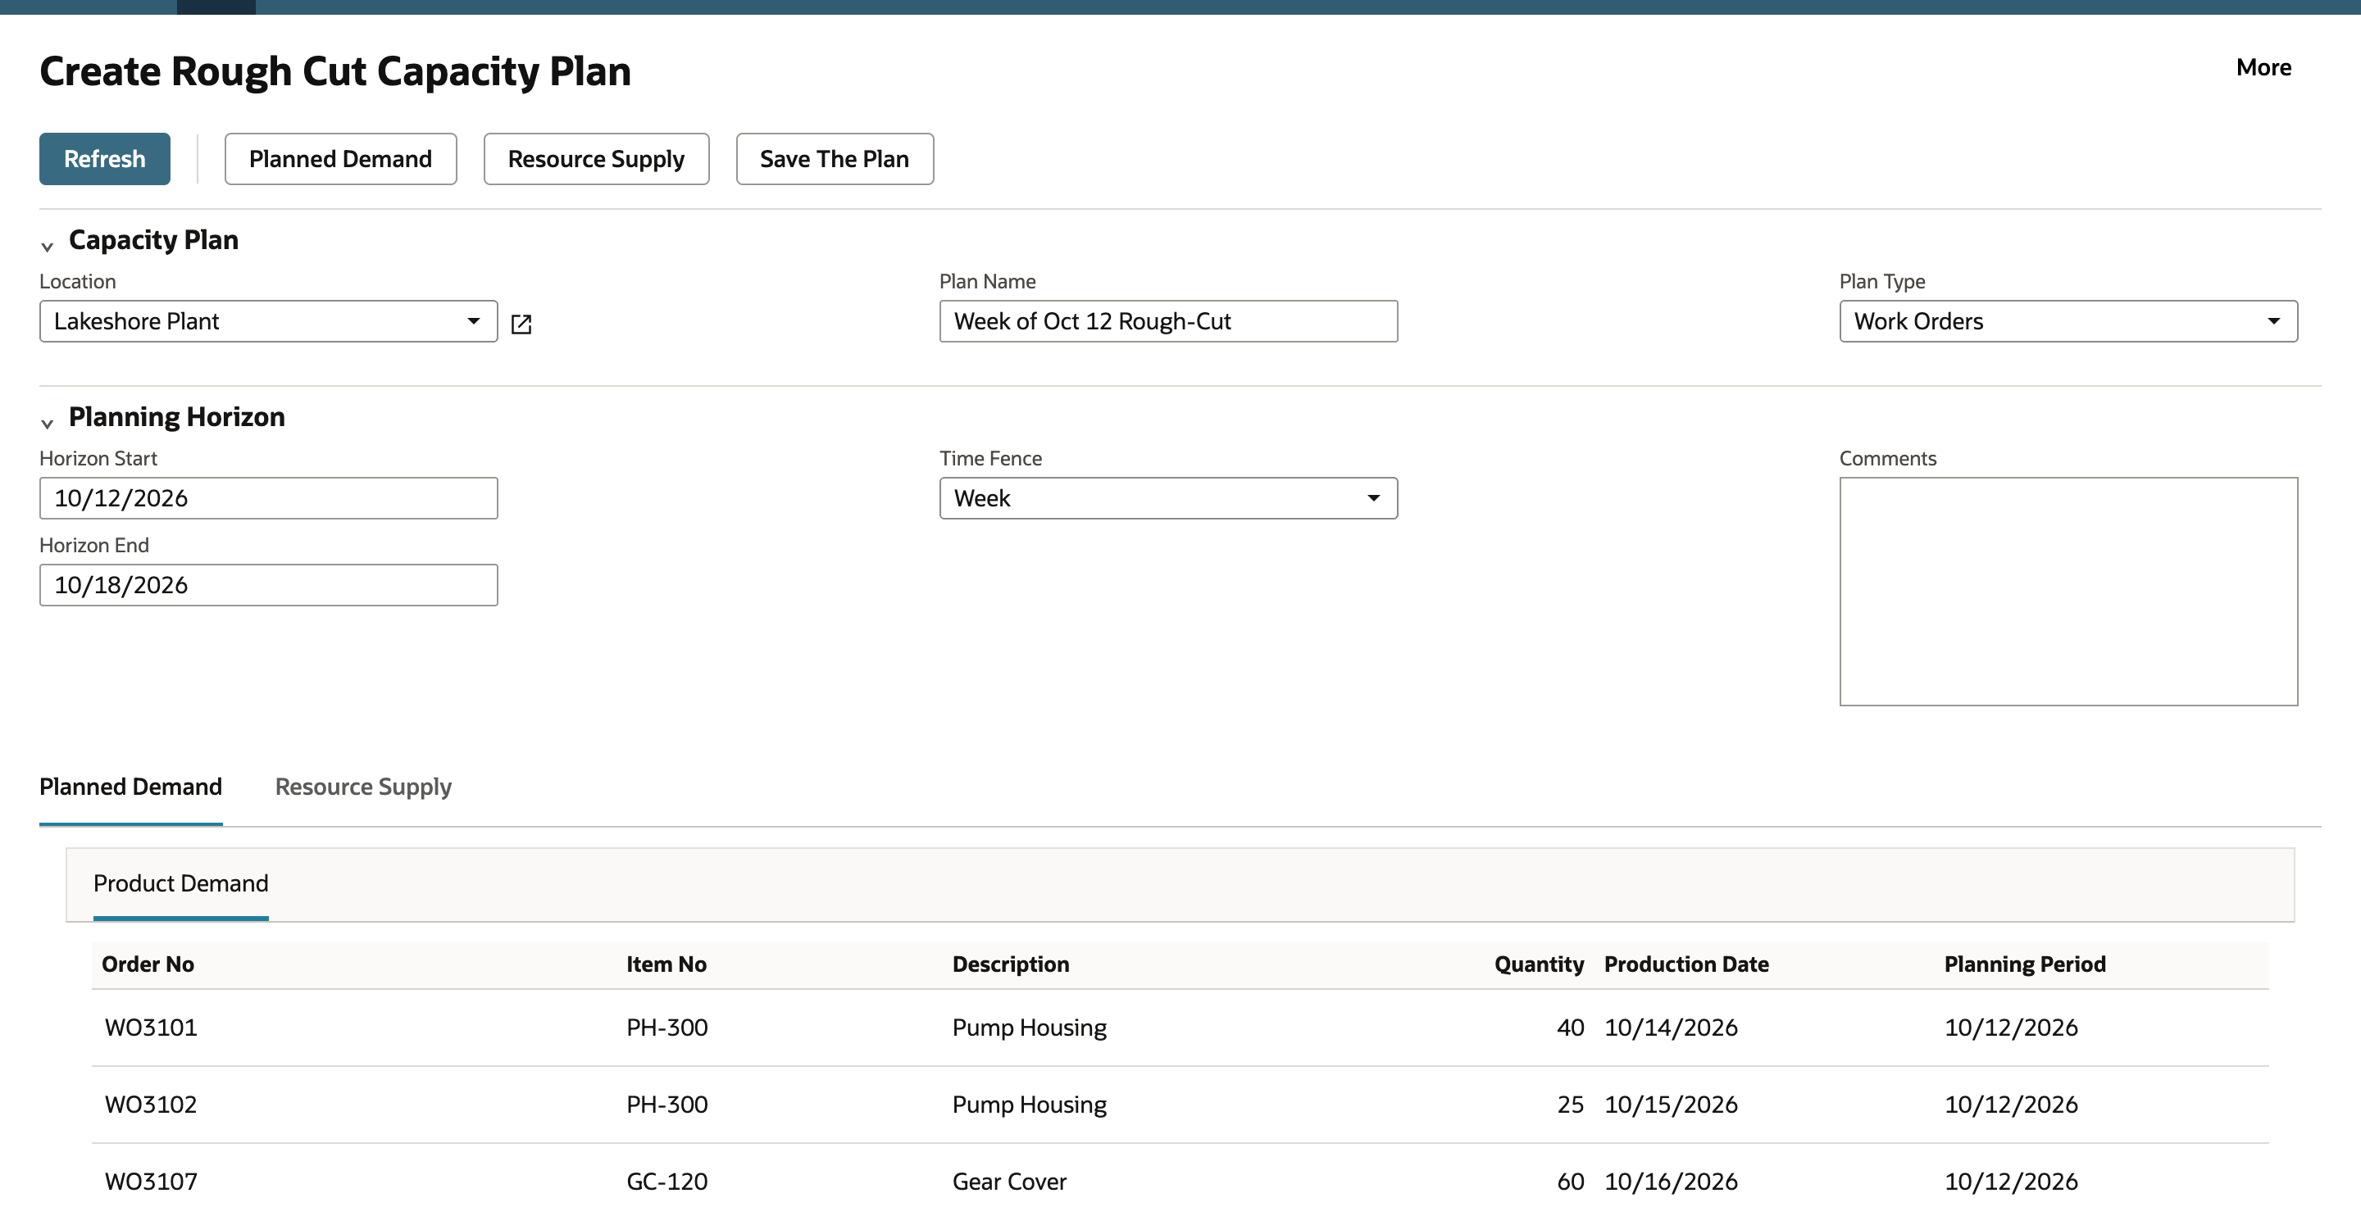Click the Production Date column header
The height and width of the screenshot is (1216, 2361).
(1685, 964)
